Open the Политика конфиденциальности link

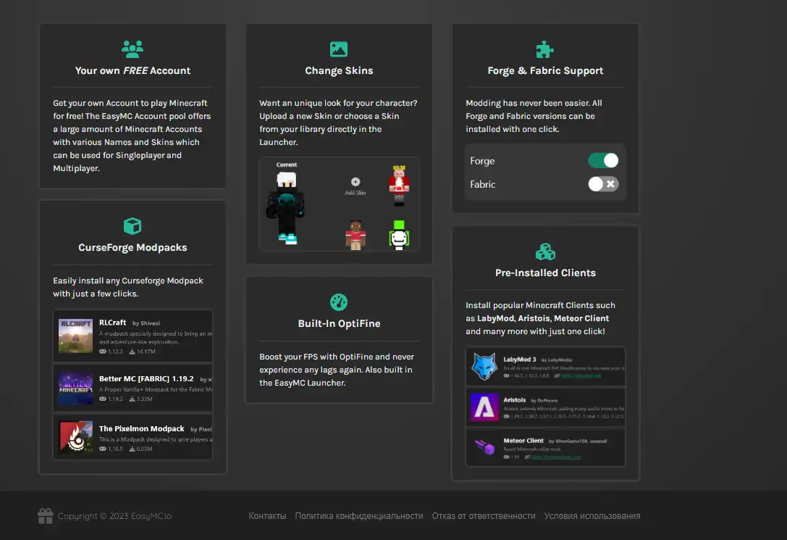(x=359, y=516)
